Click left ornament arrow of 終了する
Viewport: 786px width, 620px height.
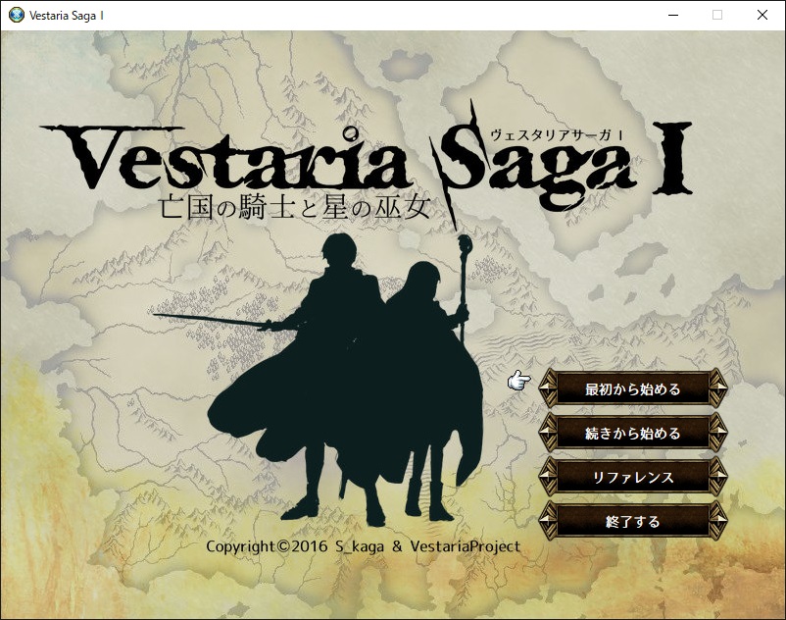point(549,521)
